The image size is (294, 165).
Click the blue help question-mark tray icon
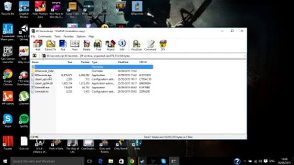pyautogui.click(x=237, y=161)
